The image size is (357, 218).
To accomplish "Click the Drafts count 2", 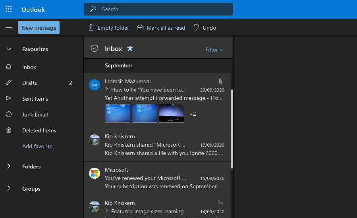I will [x=71, y=83].
